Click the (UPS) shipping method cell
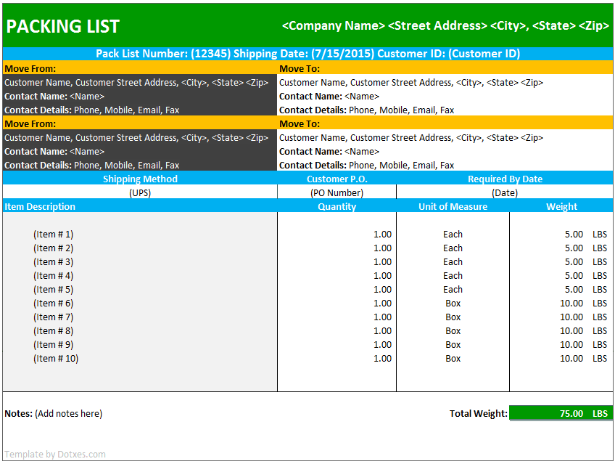The image size is (615, 472). click(x=140, y=193)
